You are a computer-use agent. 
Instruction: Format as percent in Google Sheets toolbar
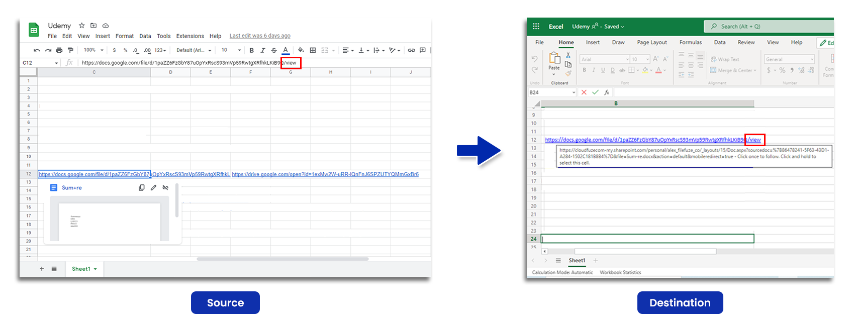tap(125, 50)
